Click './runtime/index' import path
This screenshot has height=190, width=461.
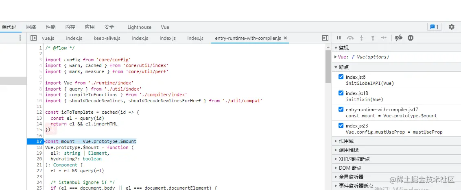coord(111,83)
